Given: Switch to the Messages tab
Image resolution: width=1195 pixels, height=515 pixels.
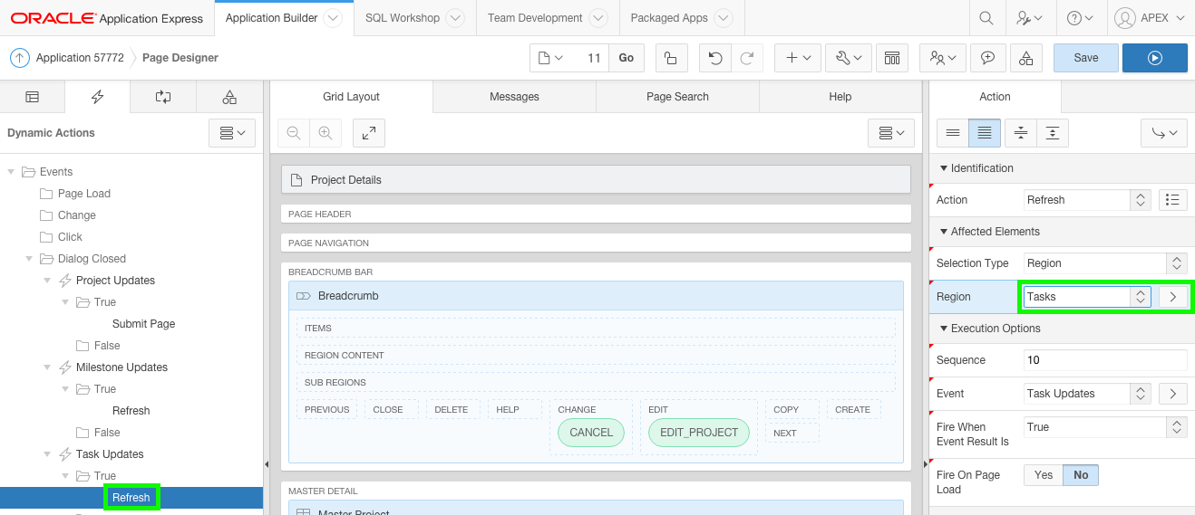Looking at the screenshot, I should click(514, 97).
